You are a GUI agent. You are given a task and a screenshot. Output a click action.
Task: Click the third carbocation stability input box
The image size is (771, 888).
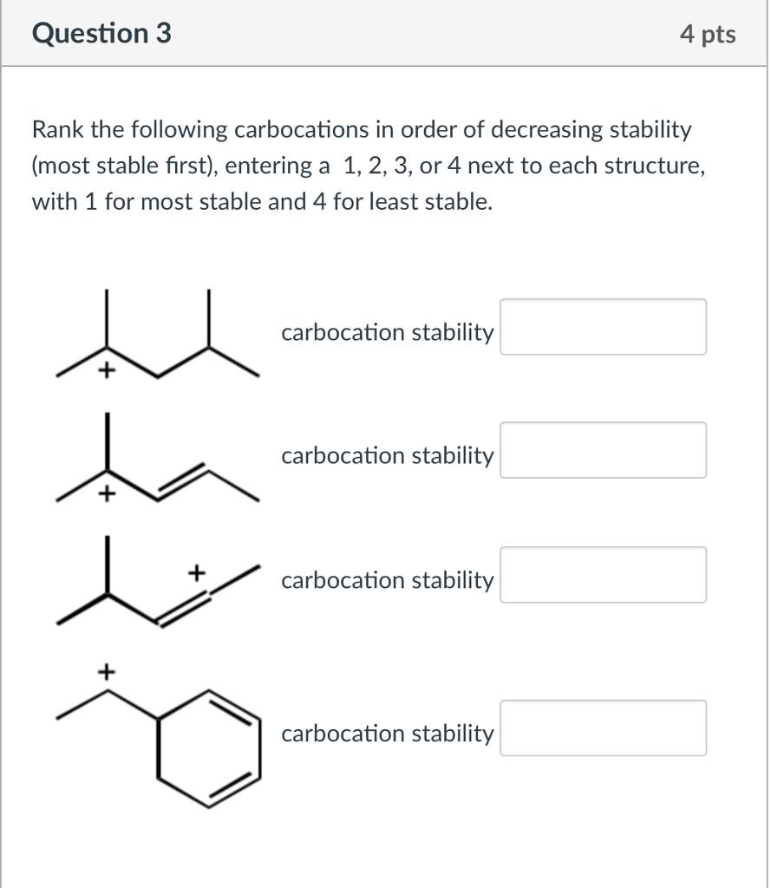602,575
